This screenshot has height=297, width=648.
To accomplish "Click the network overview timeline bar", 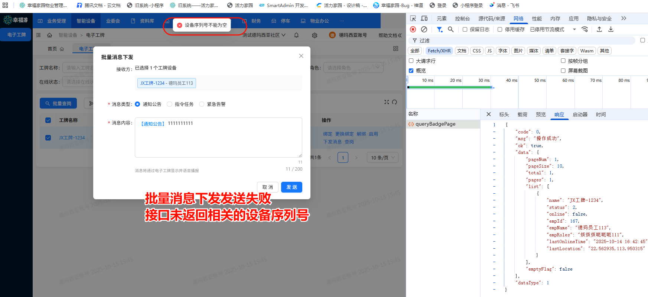I will (x=450, y=87).
